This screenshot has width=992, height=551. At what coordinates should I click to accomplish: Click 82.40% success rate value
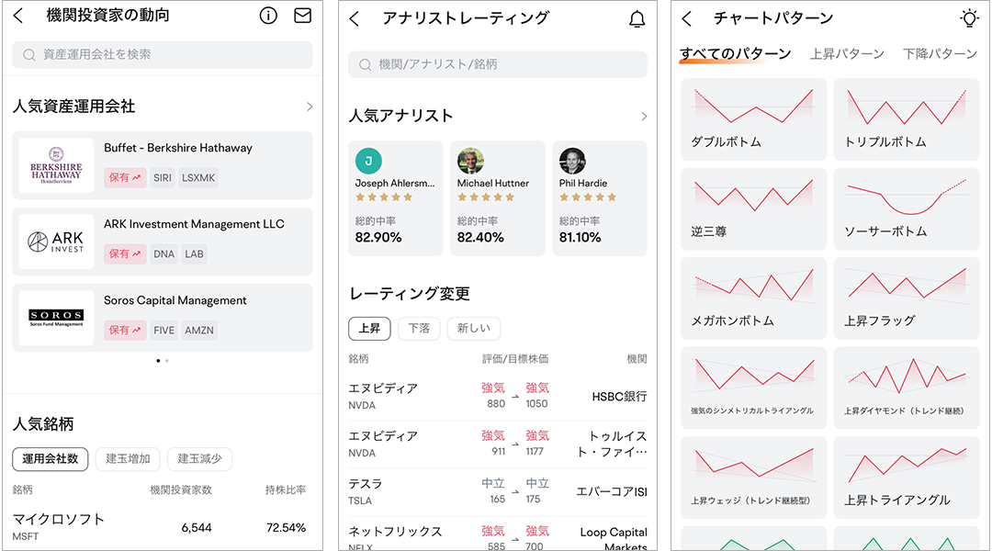(480, 237)
